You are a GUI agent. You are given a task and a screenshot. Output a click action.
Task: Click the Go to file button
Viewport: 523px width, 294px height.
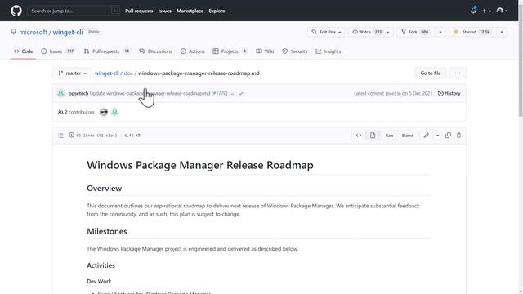tap(431, 73)
